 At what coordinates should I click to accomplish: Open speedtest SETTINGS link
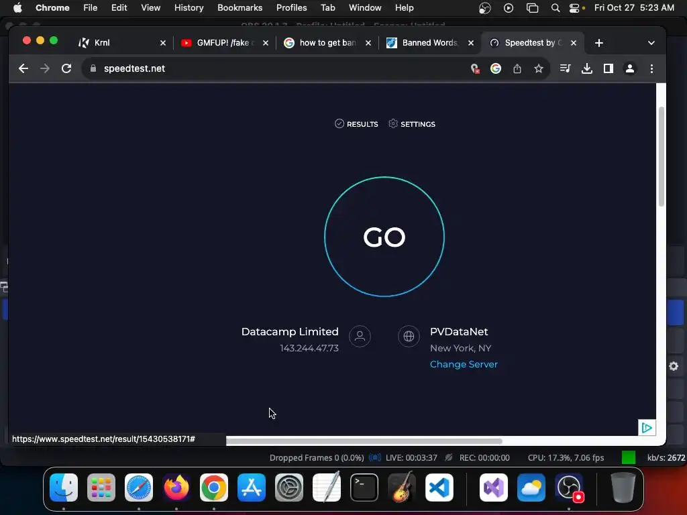click(412, 124)
